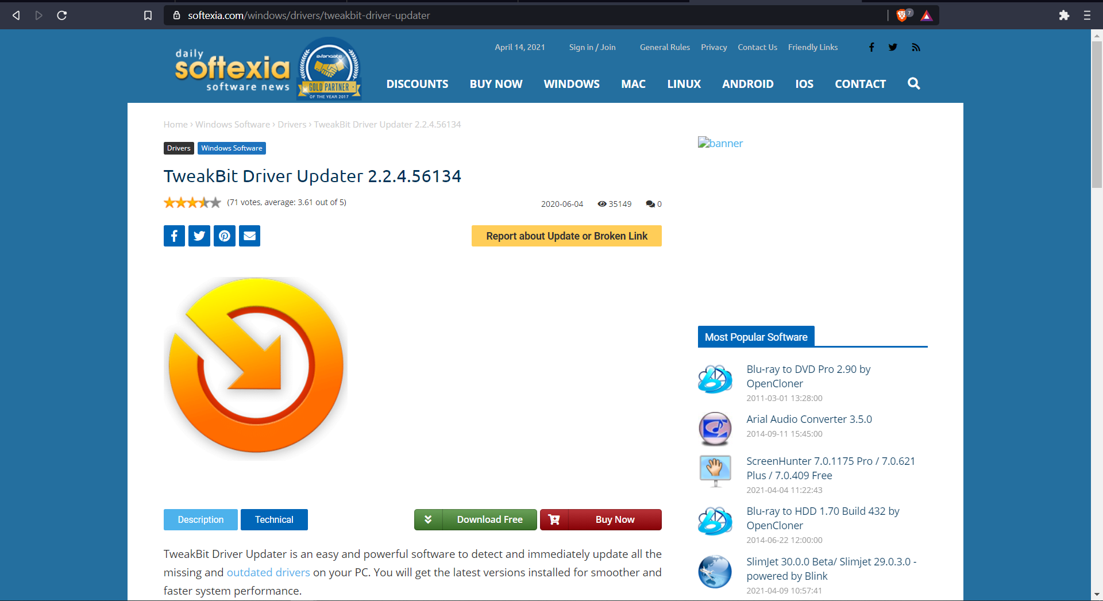The image size is (1103, 601).
Task: Reload the page with refresh icon
Action: coord(62,16)
